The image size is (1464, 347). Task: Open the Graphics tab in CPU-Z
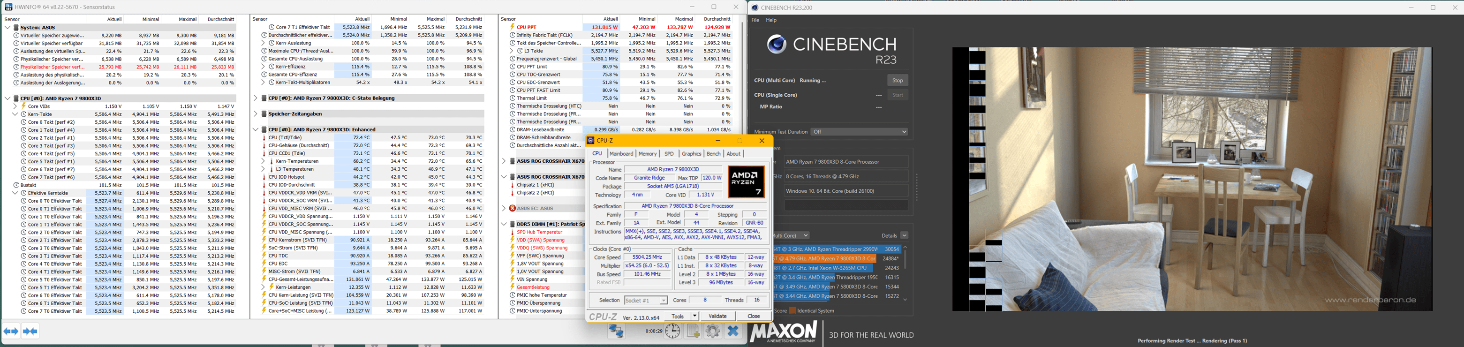click(x=692, y=154)
